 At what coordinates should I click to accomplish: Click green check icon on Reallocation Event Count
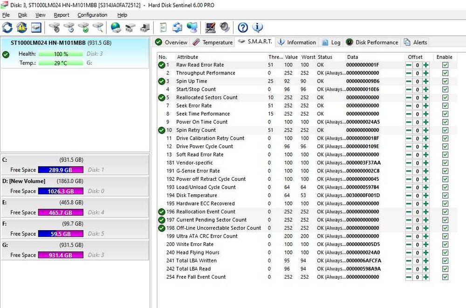click(162, 212)
